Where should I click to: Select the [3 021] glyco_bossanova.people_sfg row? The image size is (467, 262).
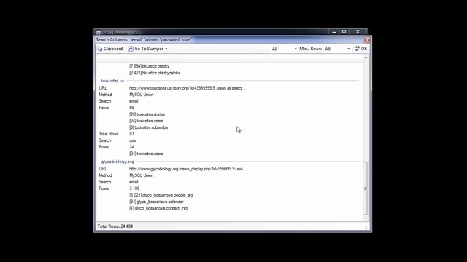(161, 195)
